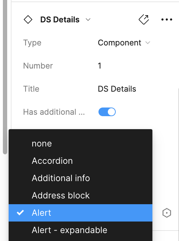The height and width of the screenshot is (241, 179).
Task: Click the vertical scrollbar on the left edge
Action: click(5, 77)
